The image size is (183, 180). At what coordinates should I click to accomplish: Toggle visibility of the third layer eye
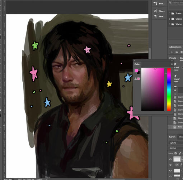coord(170,171)
